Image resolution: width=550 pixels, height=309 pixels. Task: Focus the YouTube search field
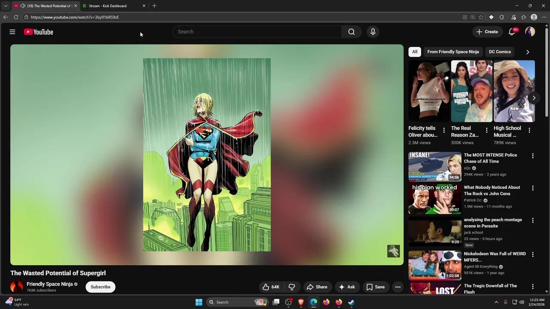pyautogui.click(x=257, y=32)
